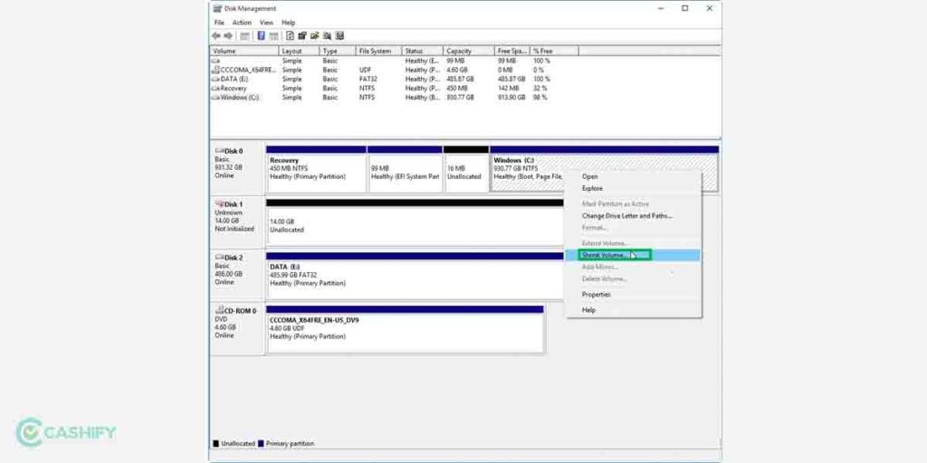Click the 142 MB free space cell for Recovery

point(509,89)
